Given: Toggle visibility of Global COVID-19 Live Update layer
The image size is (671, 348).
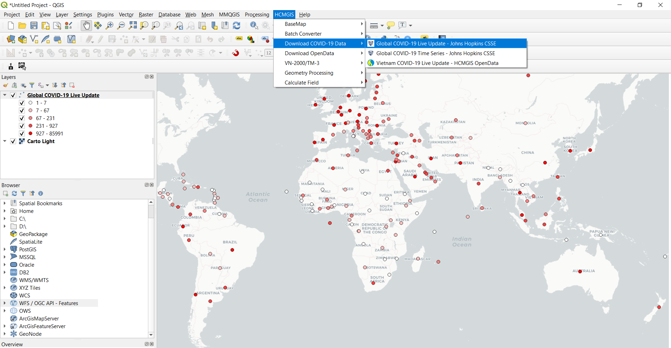Looking at the screenshot, I should [13, 95].
